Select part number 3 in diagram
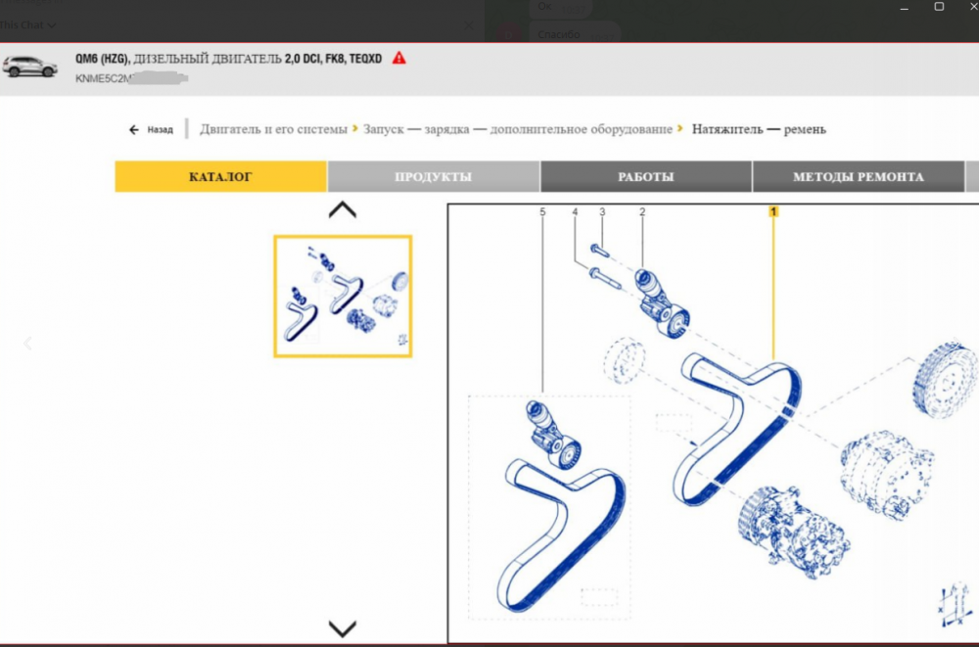The height and width of the screenshot is (647, 979). 602,212
